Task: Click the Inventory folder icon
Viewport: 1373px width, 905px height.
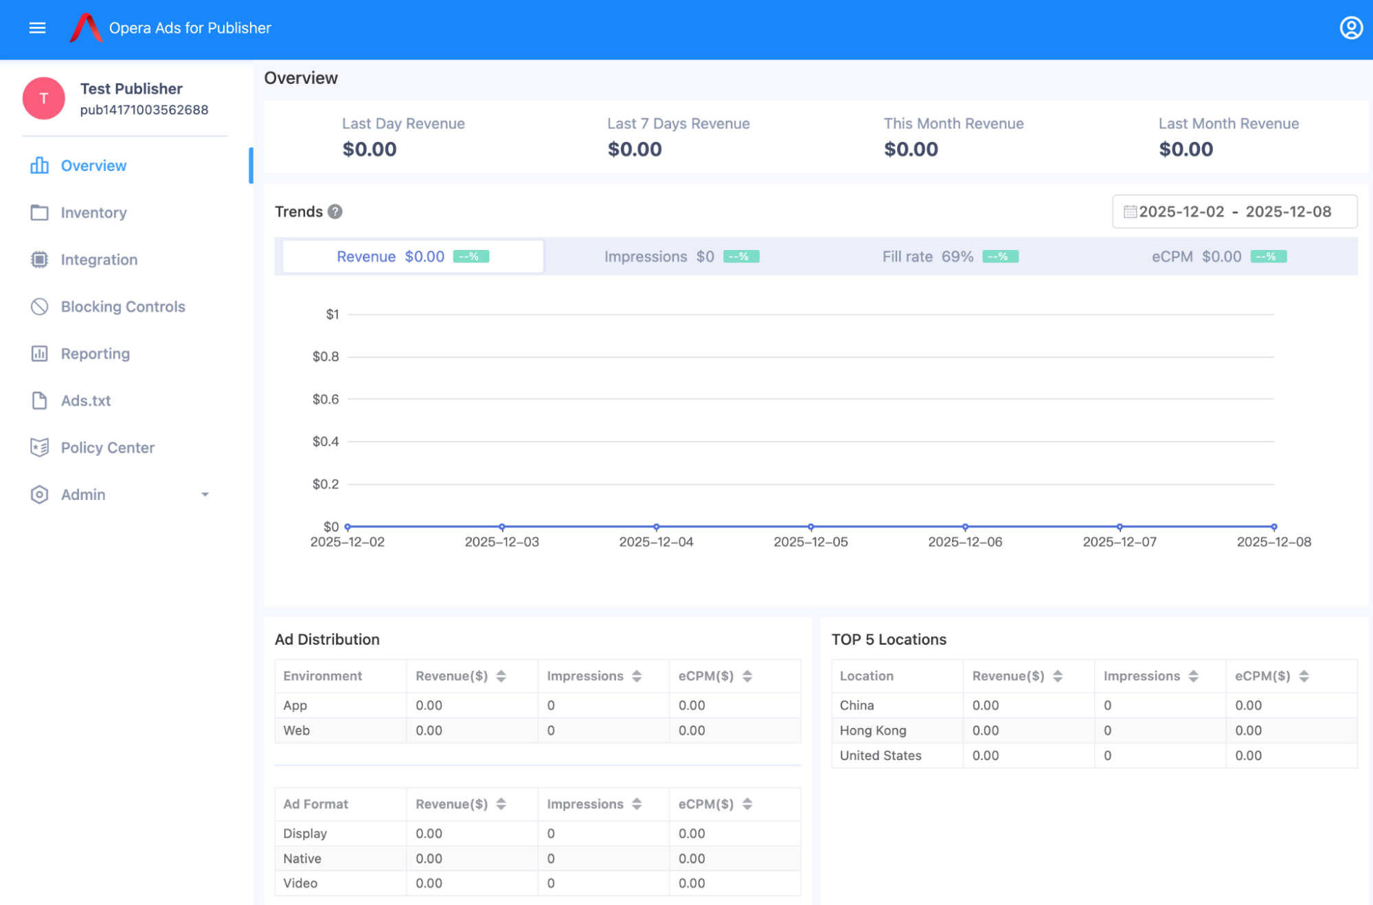Action: click(x=39, y=213)
